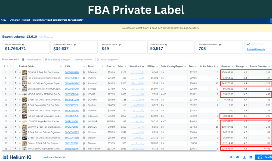Open the Average BSR info icon

(x=166, y=45)
